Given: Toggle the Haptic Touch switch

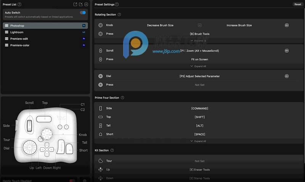Looking at the screenshot, I should click(72, 180).
